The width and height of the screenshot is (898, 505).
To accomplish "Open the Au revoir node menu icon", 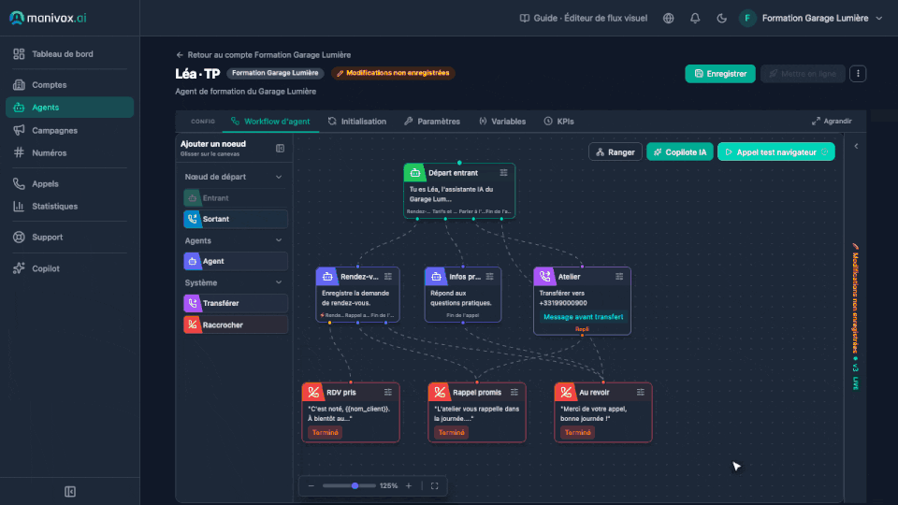I will 640,392.
